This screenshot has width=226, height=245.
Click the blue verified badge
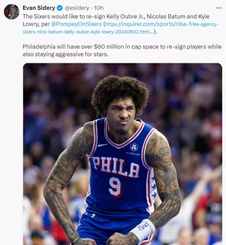[60, 8]
